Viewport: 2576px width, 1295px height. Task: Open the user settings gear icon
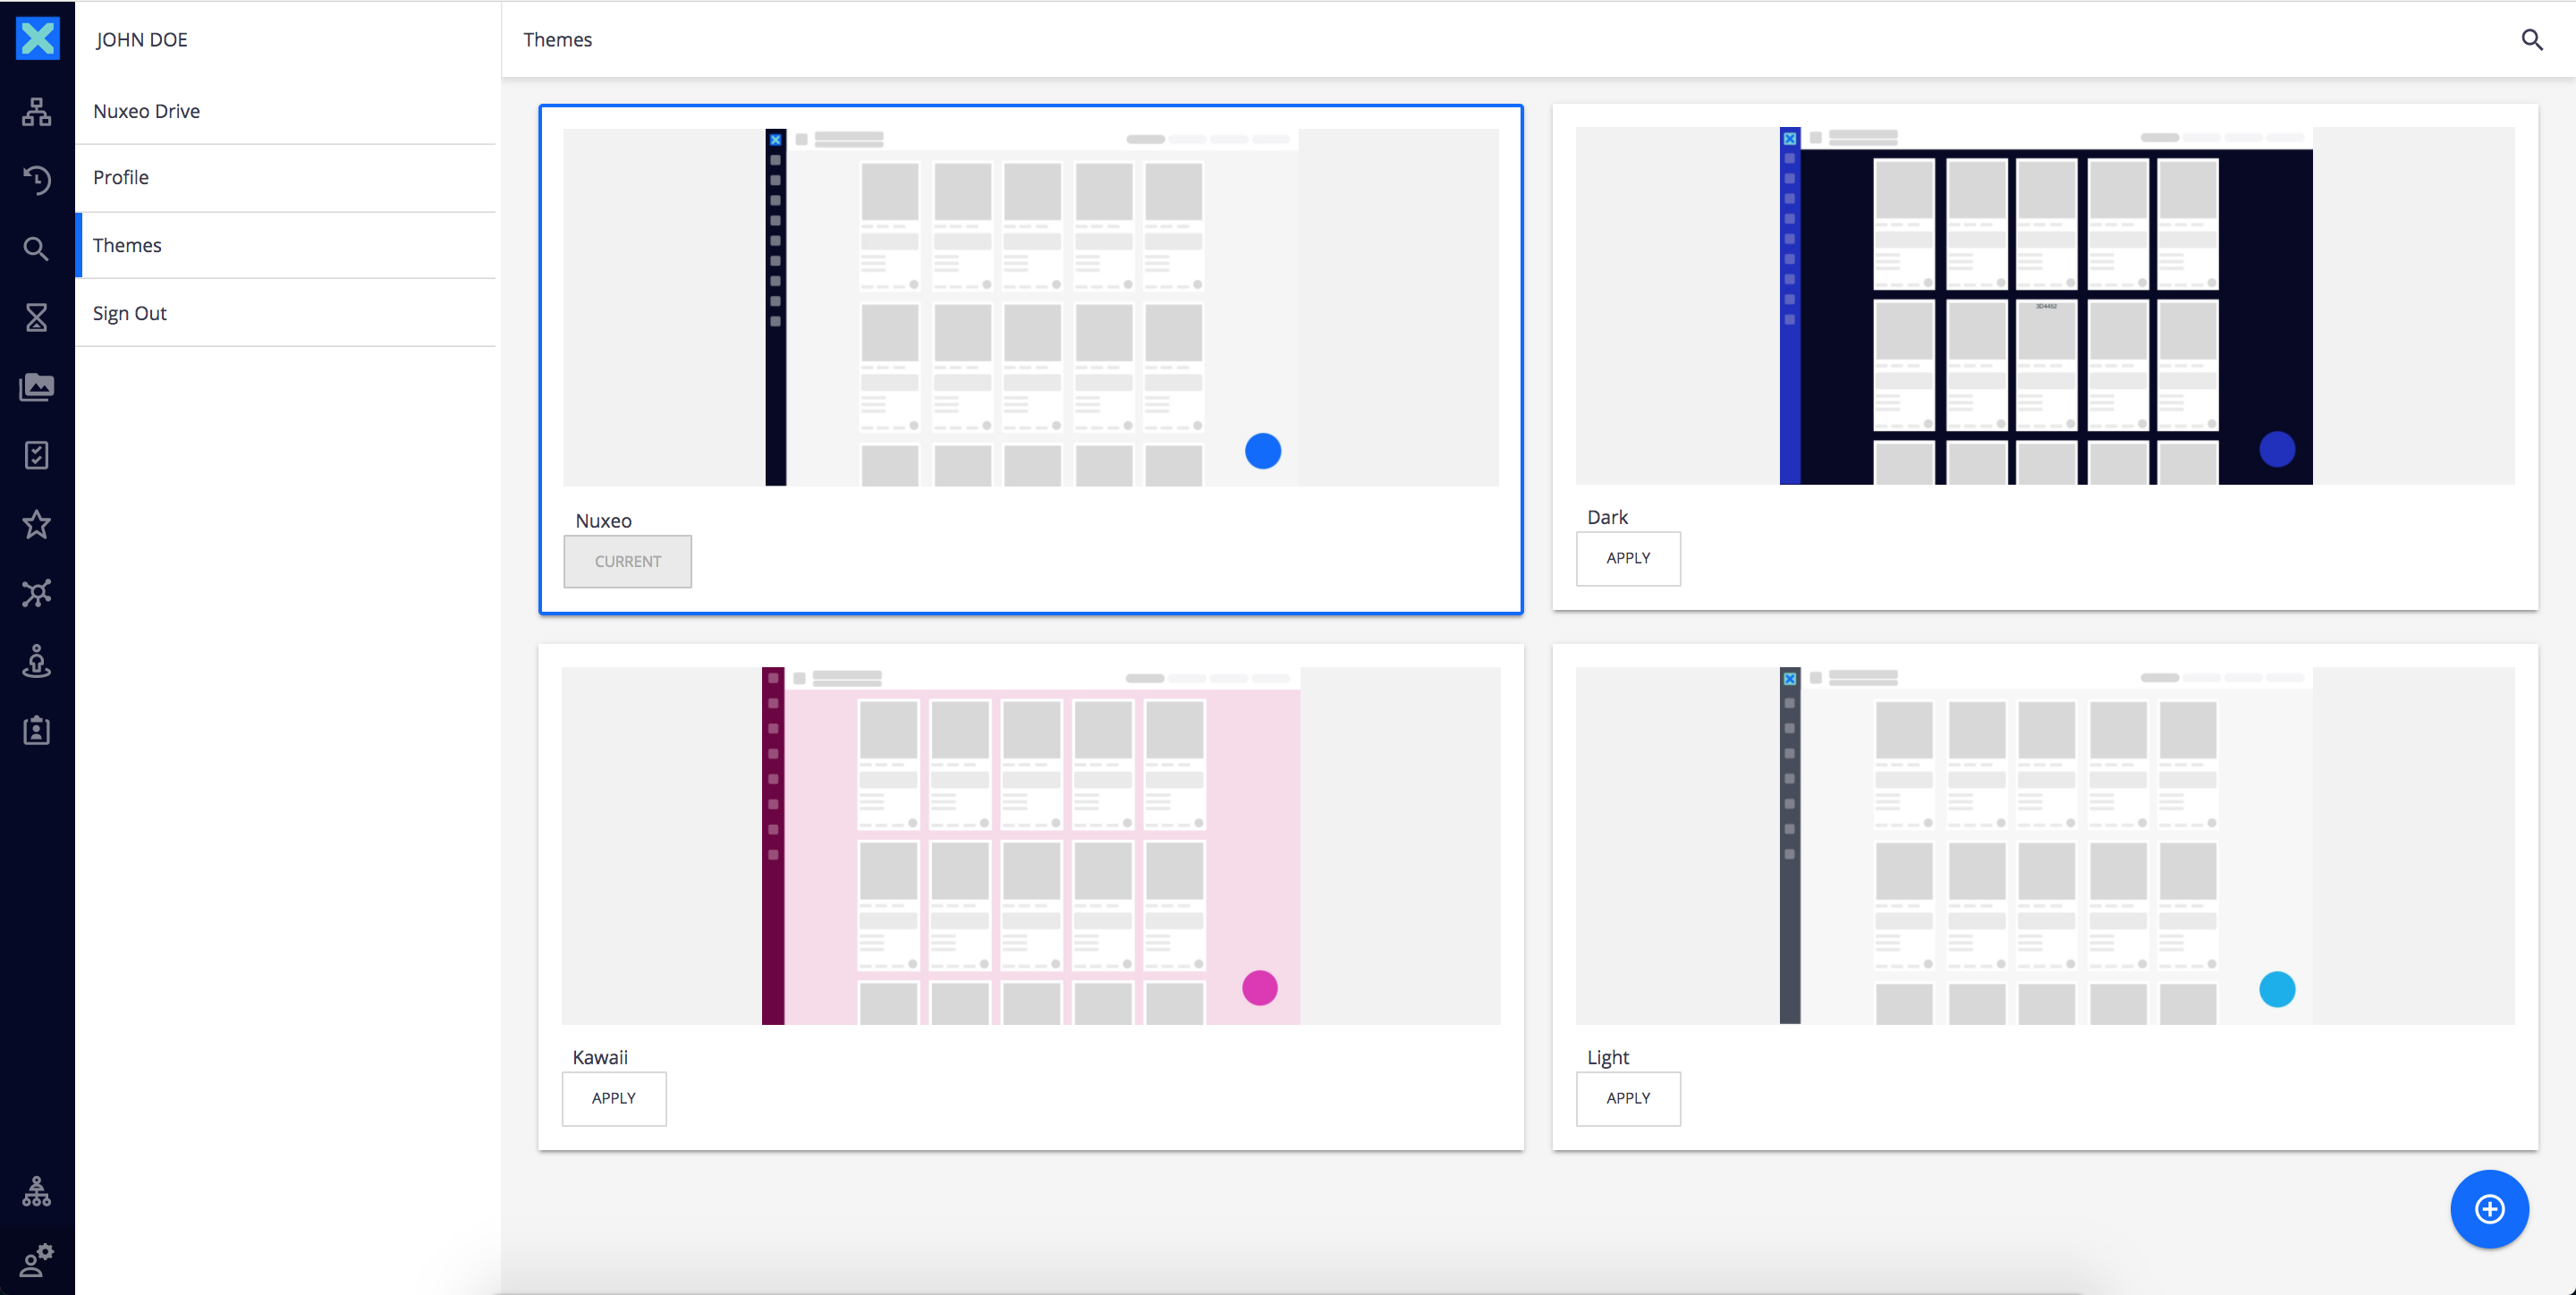pyautogui.click(x=37, y=1260)
